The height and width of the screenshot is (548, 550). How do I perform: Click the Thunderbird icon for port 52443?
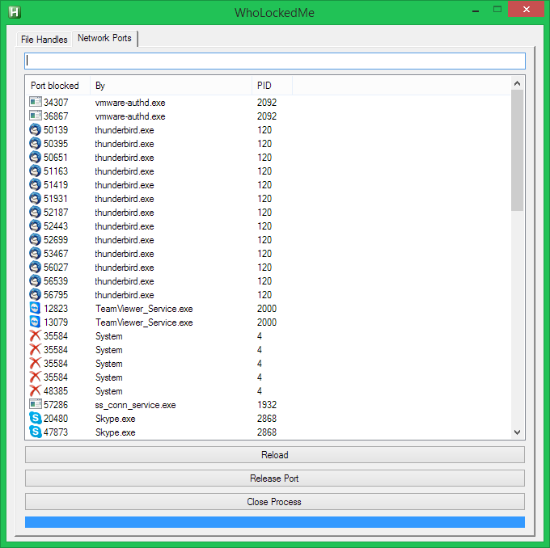pyautogui.click(x=35, y=226)
